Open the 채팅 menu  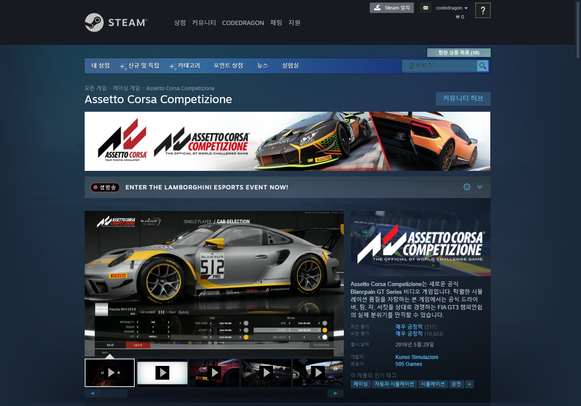pyautogui.click(x=276, y=22)
